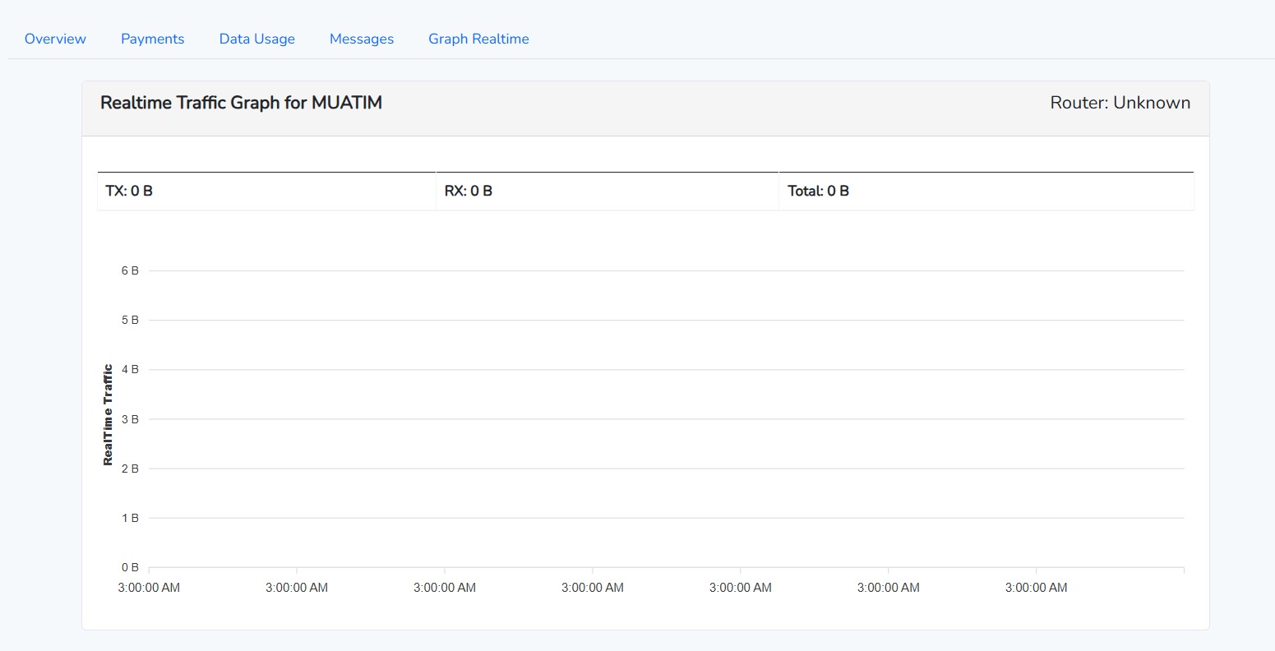This screenshot has height=651, width=1275.
Task: Switch to the Payments tab
Action: pos(152,39)
